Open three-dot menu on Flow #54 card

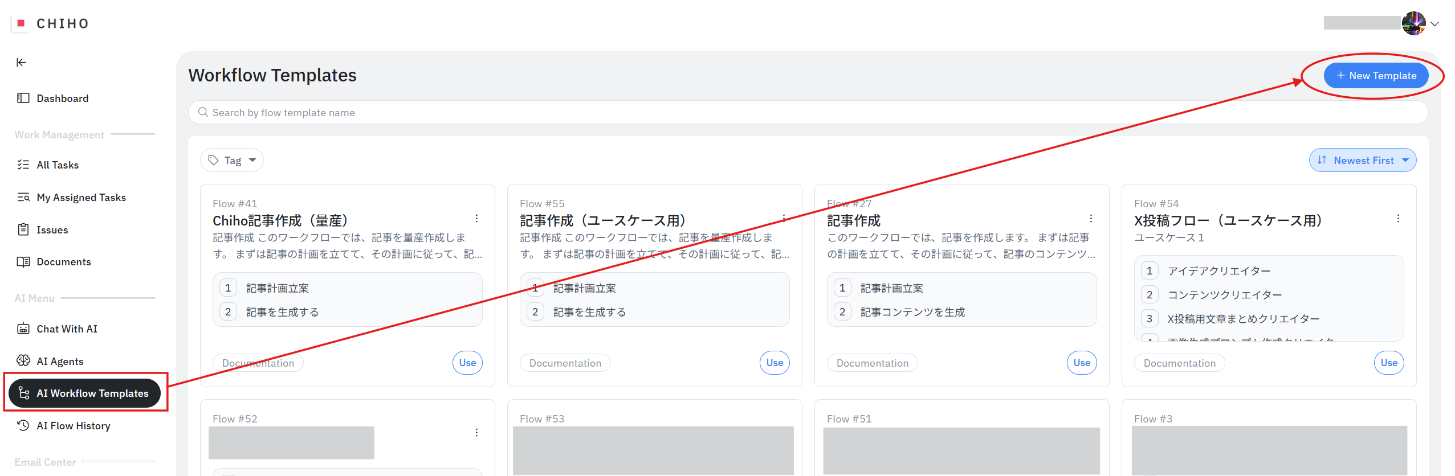pos(1398,219)
